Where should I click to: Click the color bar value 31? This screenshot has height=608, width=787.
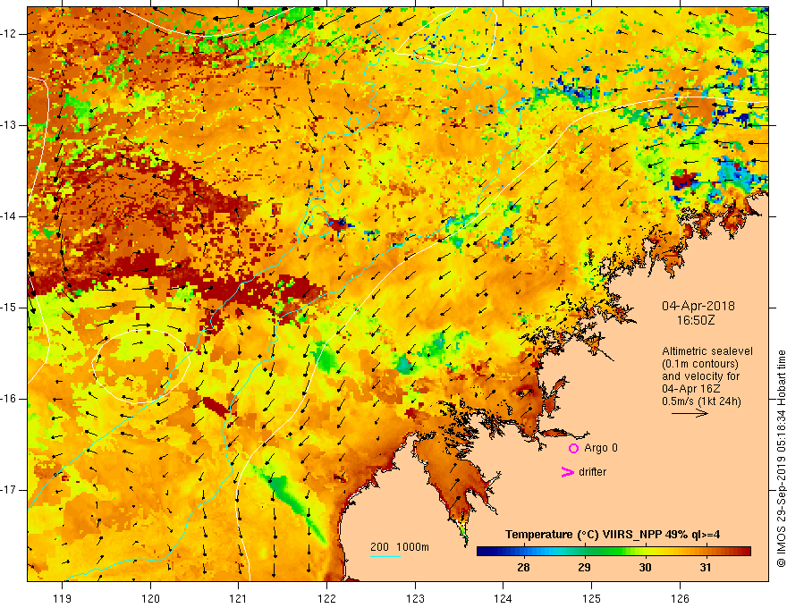click(x=706, y=568)
